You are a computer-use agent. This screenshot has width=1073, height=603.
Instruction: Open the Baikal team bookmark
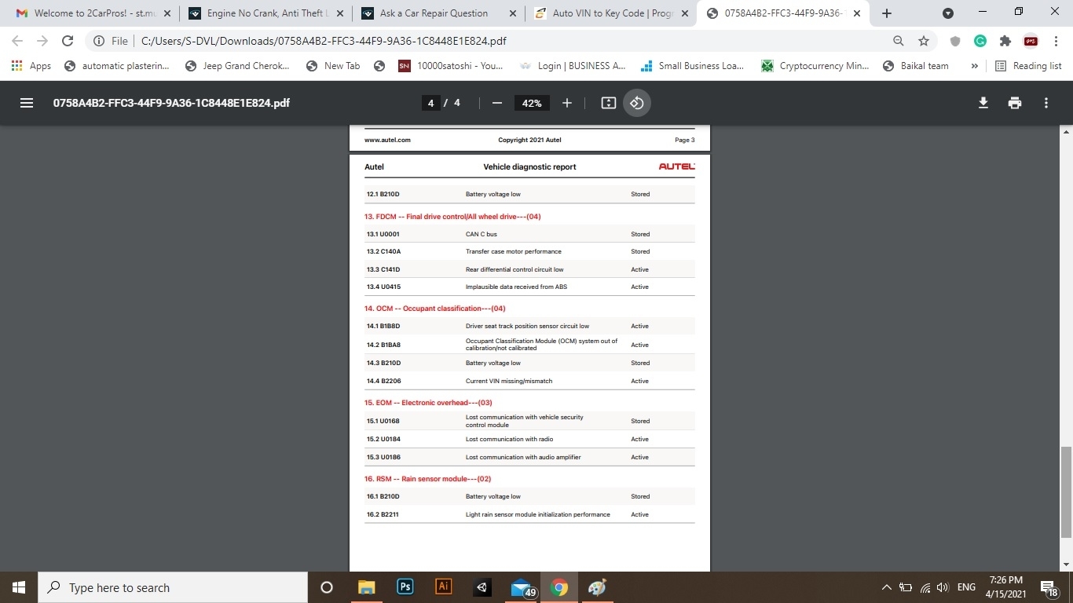[x=916, y=66]
